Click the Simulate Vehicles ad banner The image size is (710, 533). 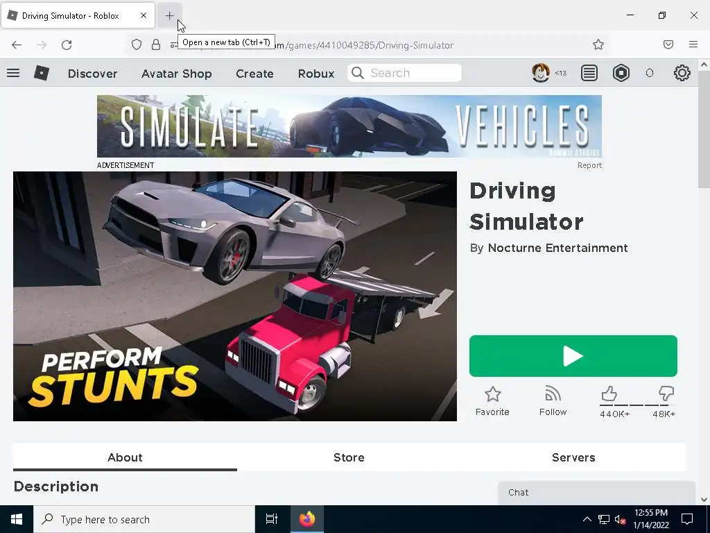(x=349, y=126)
